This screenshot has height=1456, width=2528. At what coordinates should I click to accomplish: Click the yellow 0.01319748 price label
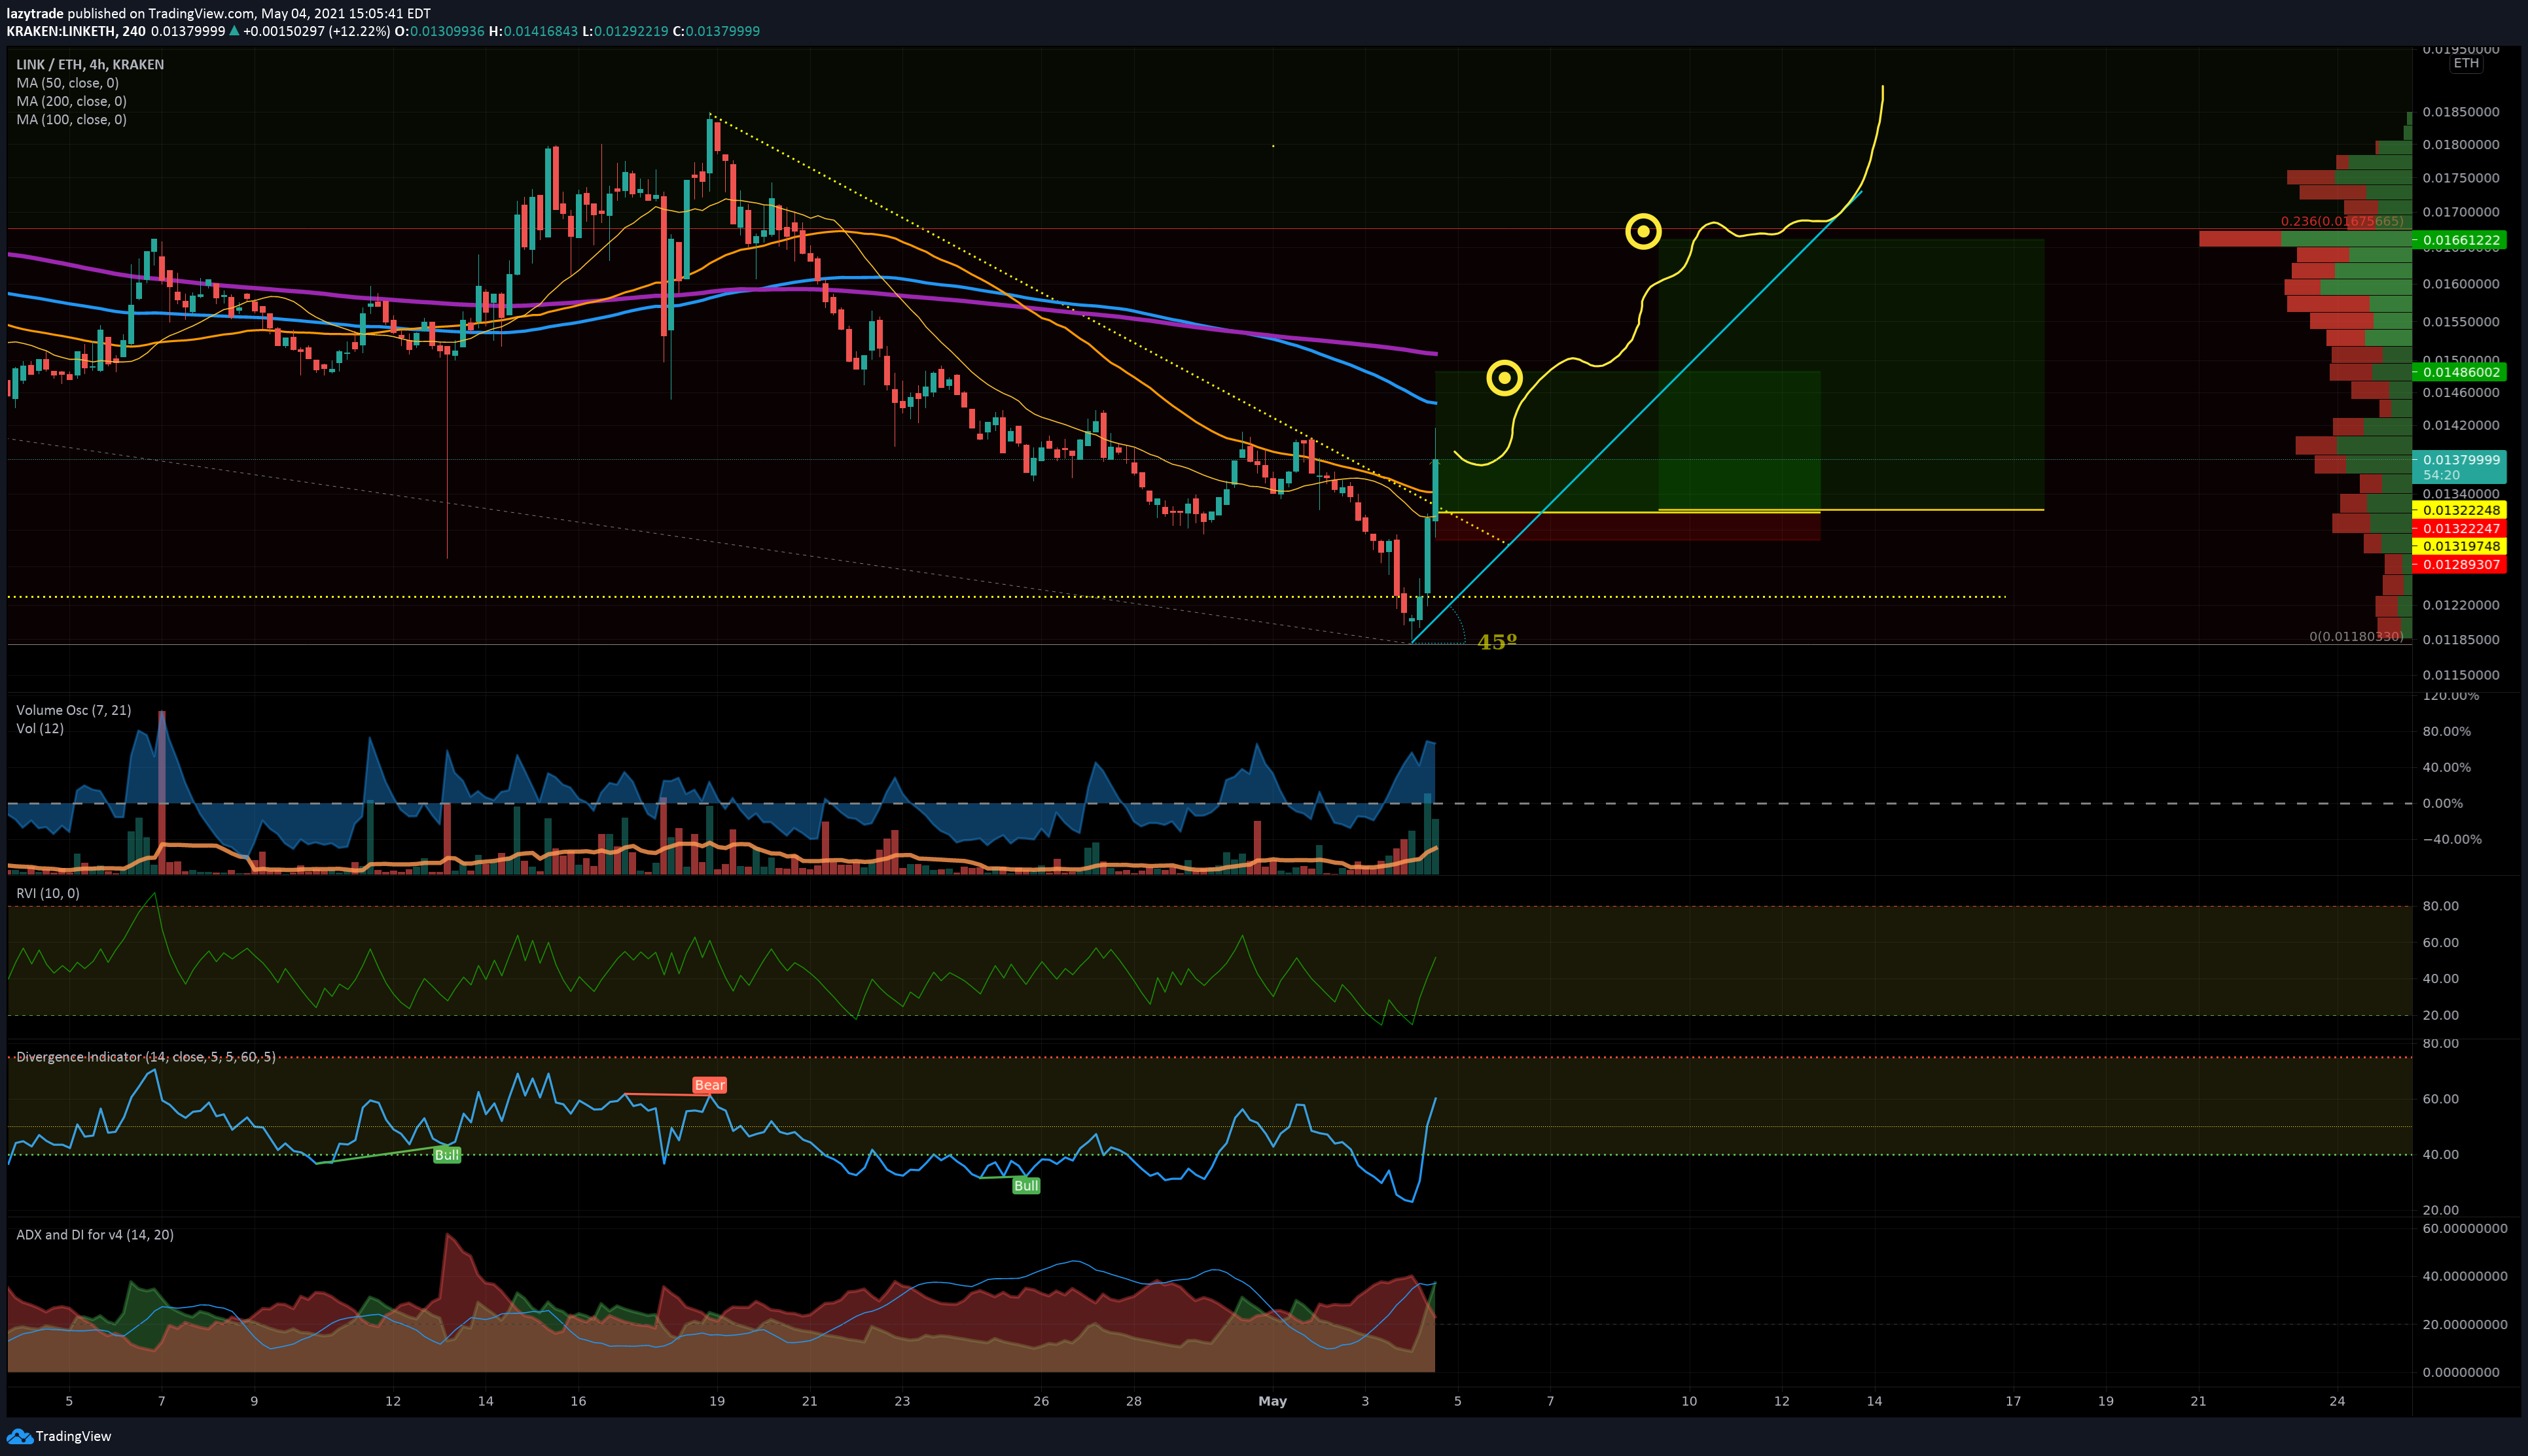2460,546
